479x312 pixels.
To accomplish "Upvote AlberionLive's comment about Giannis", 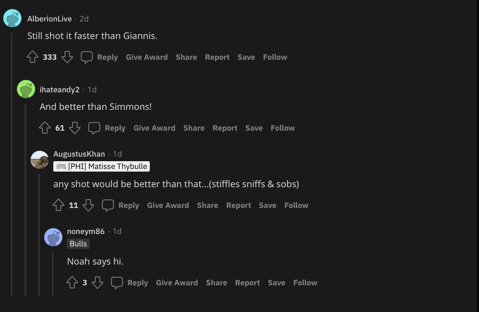I will point(32,57).
